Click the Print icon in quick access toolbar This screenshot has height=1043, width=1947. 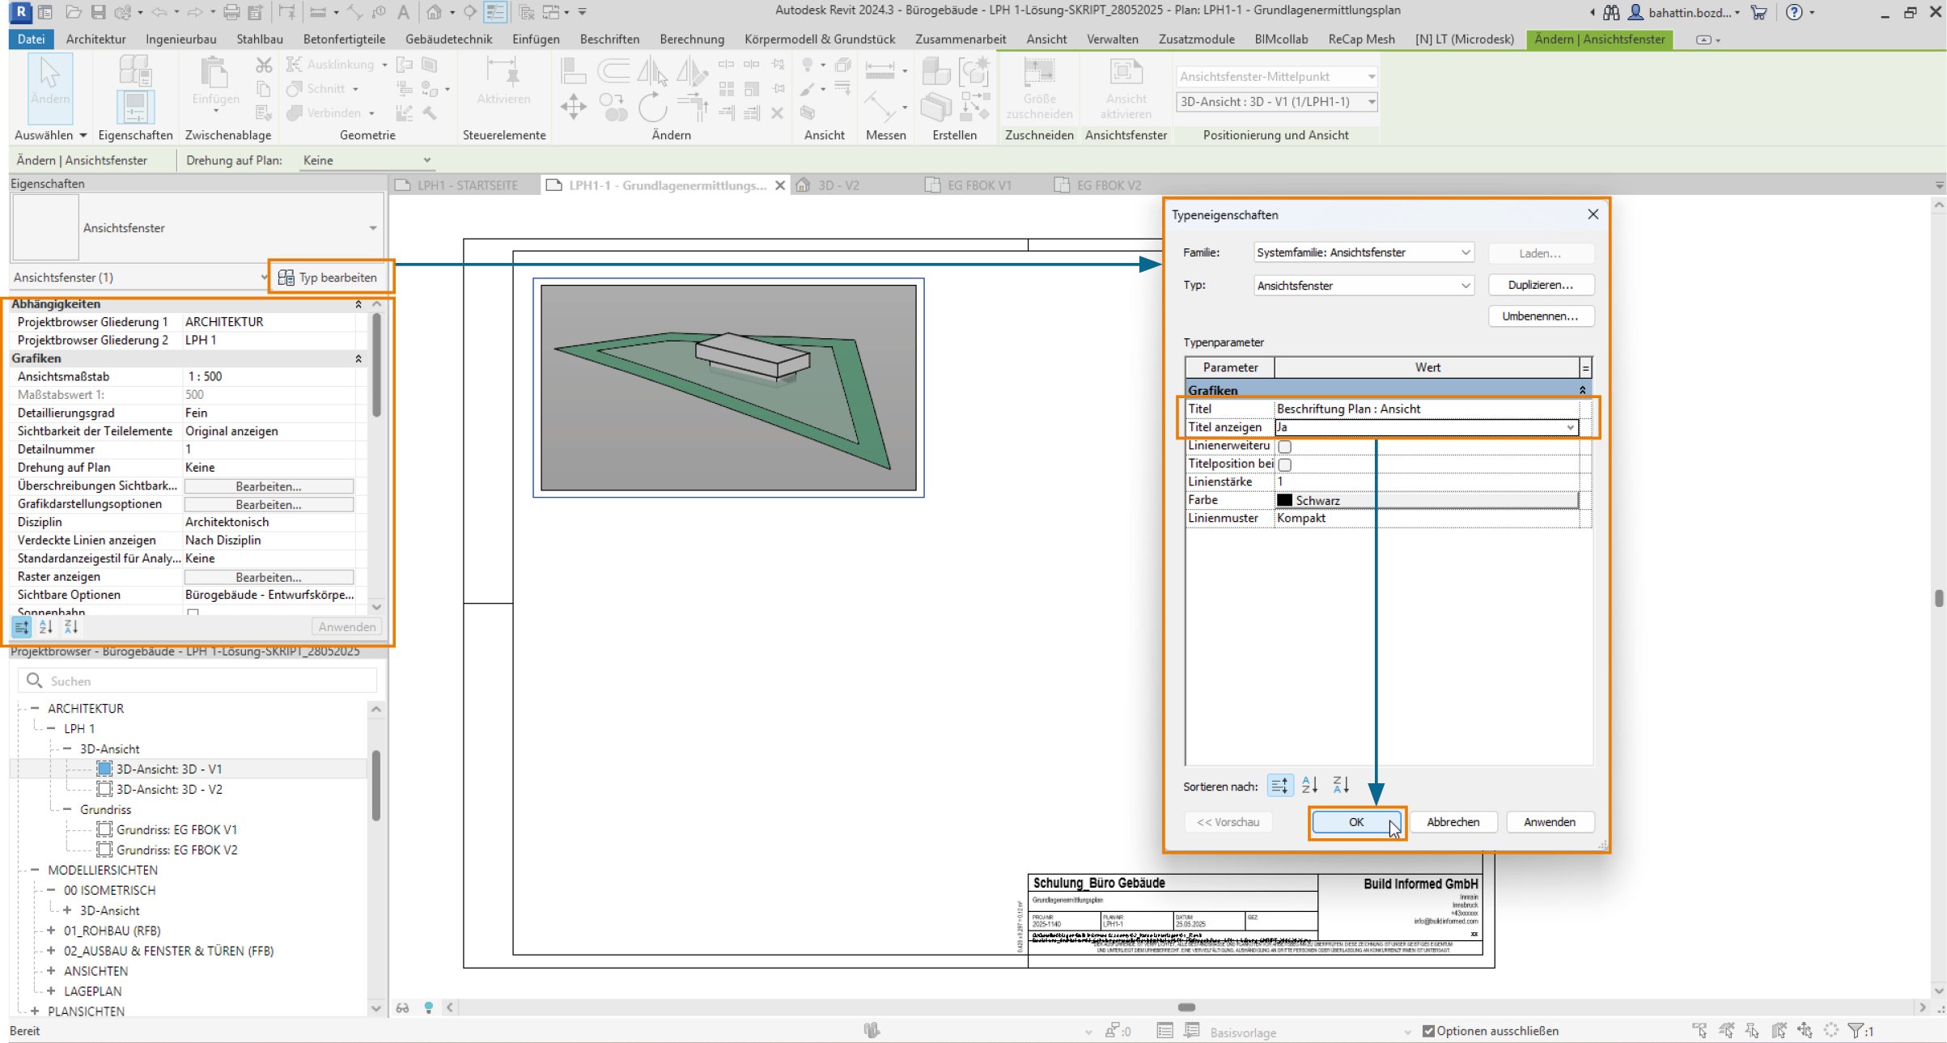(231, 12)
